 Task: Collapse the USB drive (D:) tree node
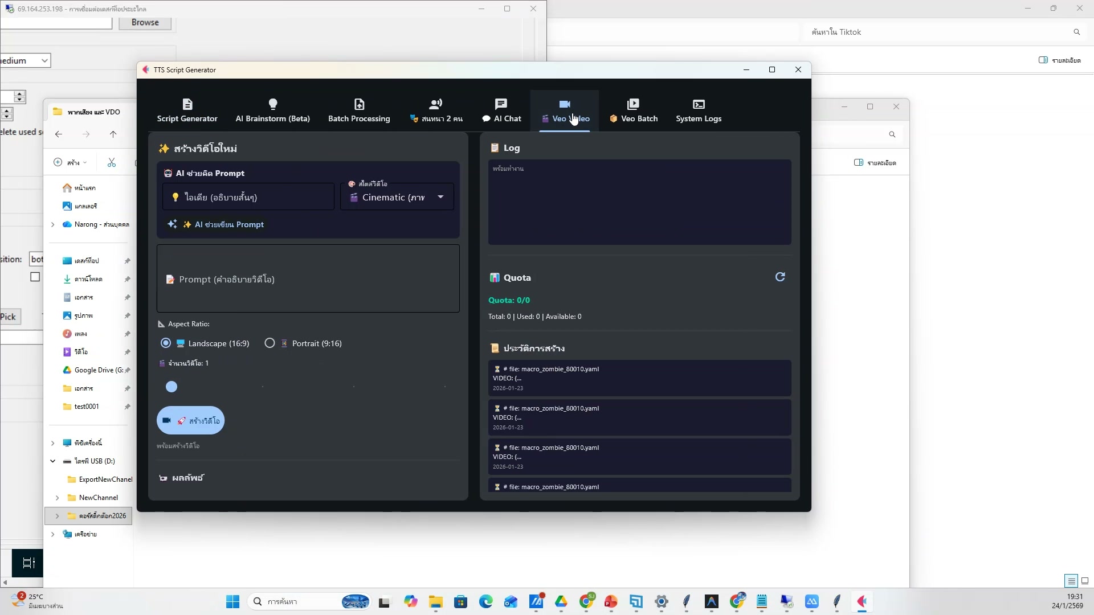point(53,461)
